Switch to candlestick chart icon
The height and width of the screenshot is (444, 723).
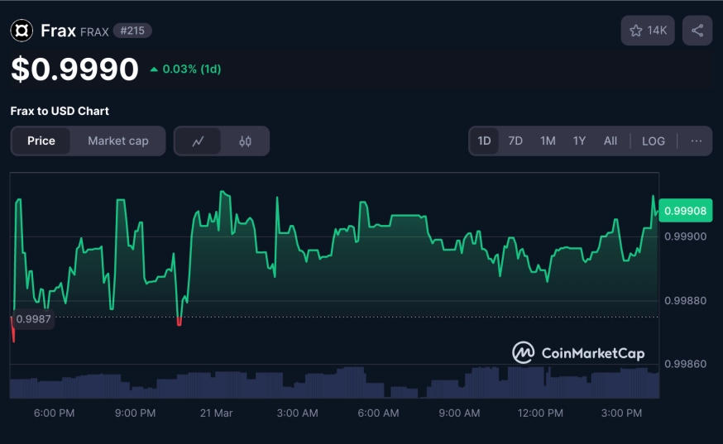click(245, 141)
